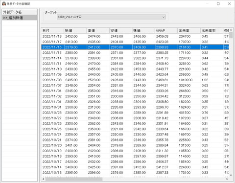This screenshot has width=235, height=183.
Task: Select the row dated 2022/11/04
Action: click(135, 91)
